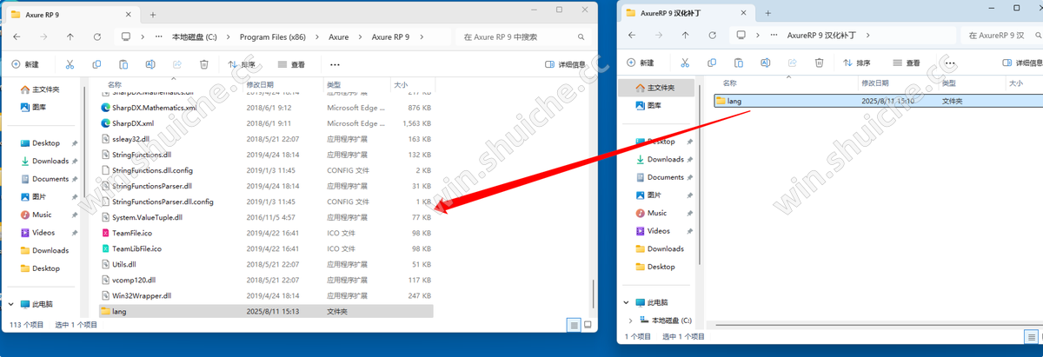Select TeamFile.ico file
Screen dimensions: 1043x357
pos(265,233)
